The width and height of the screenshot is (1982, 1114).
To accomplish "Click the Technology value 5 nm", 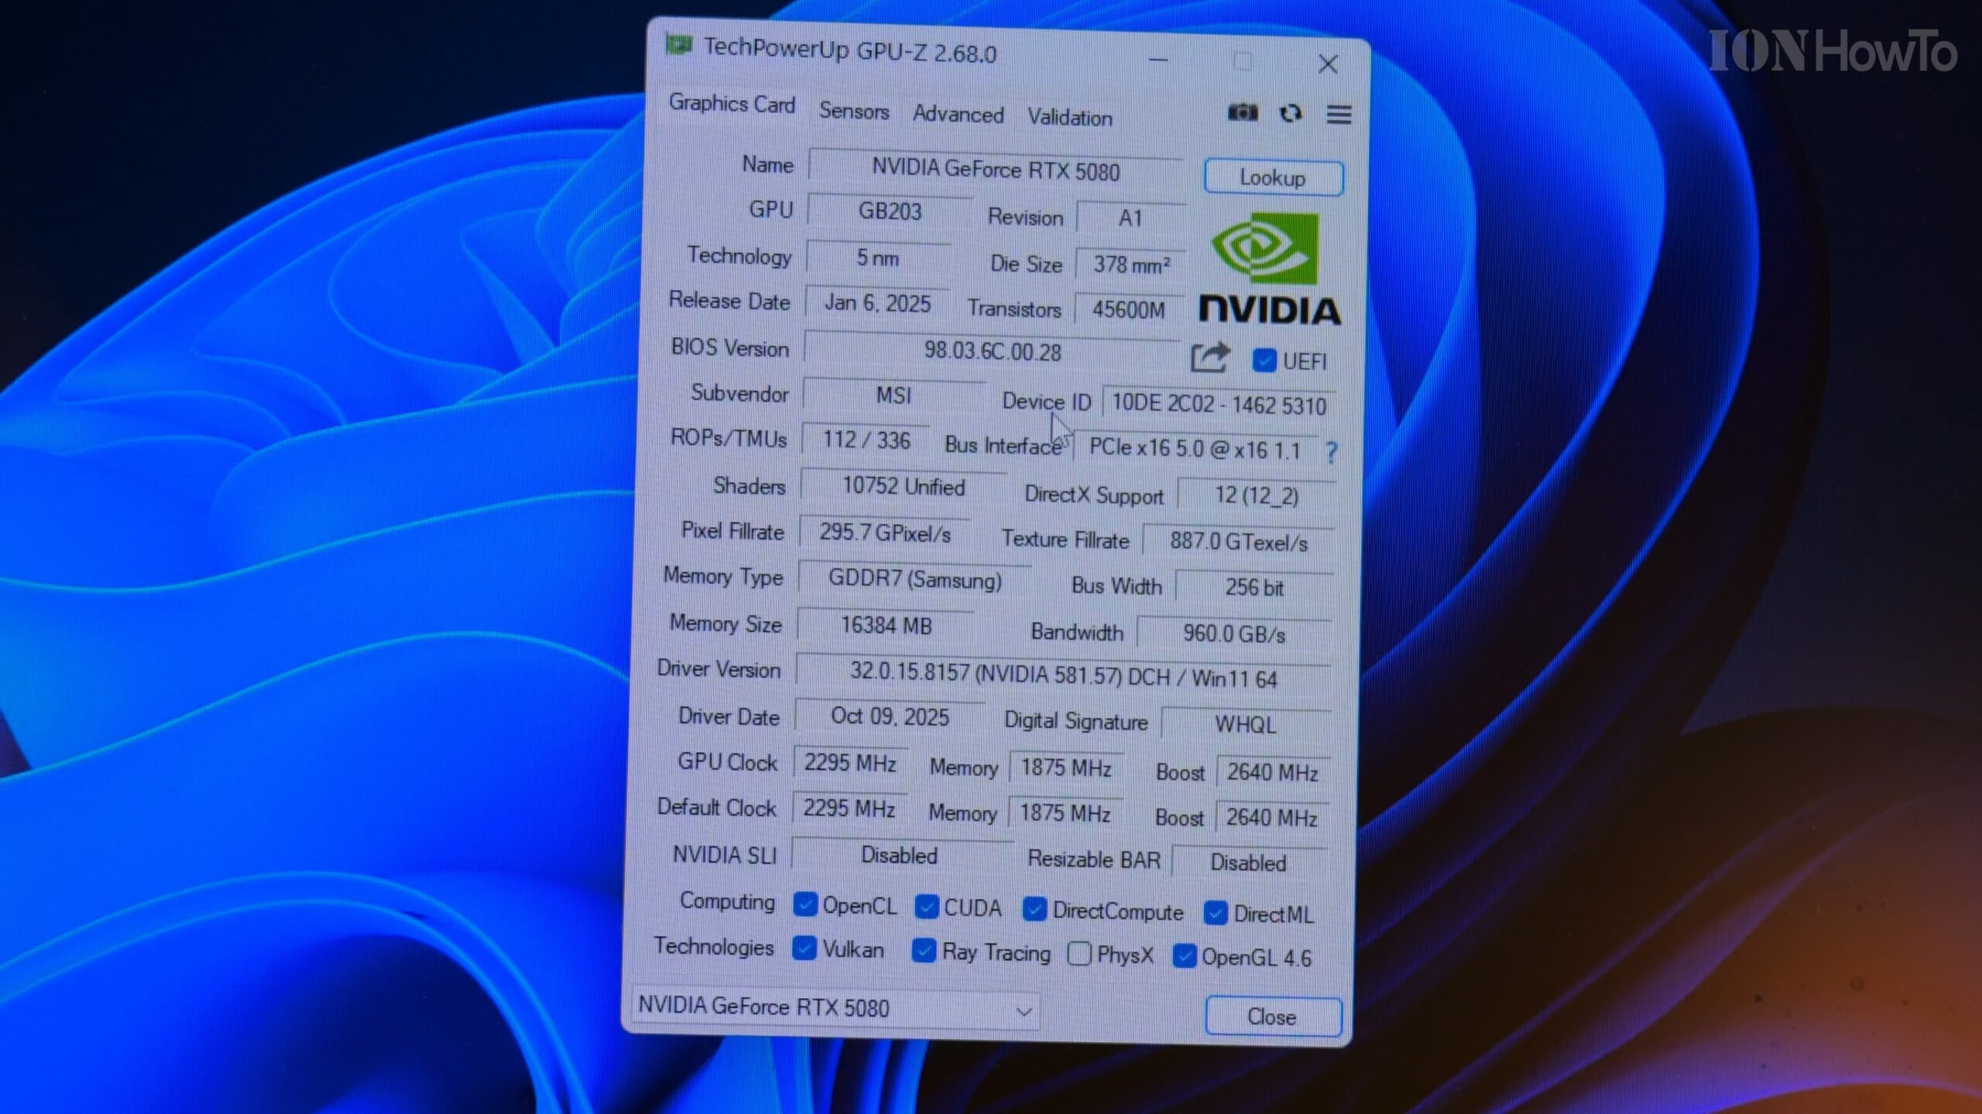I will tap(878, 258).
